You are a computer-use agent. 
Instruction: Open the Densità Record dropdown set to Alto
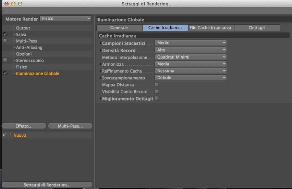coord(191,50)
